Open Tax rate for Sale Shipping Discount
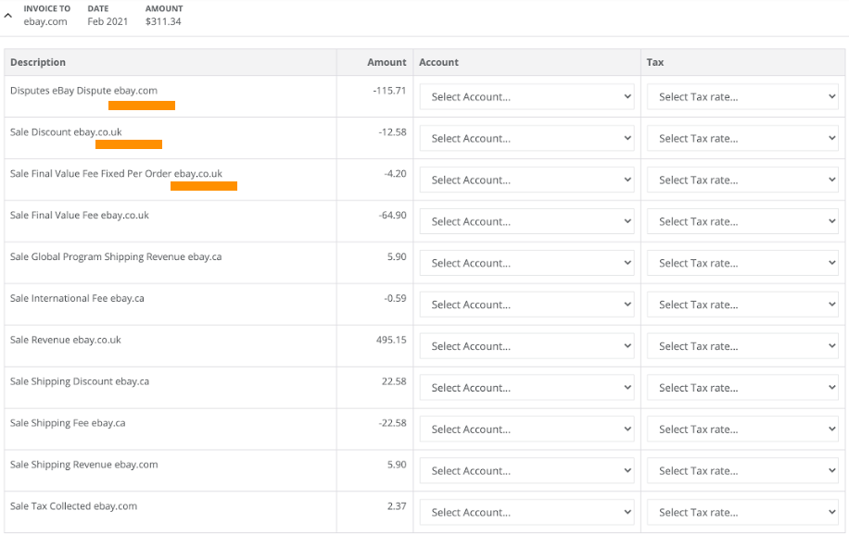 742,388
